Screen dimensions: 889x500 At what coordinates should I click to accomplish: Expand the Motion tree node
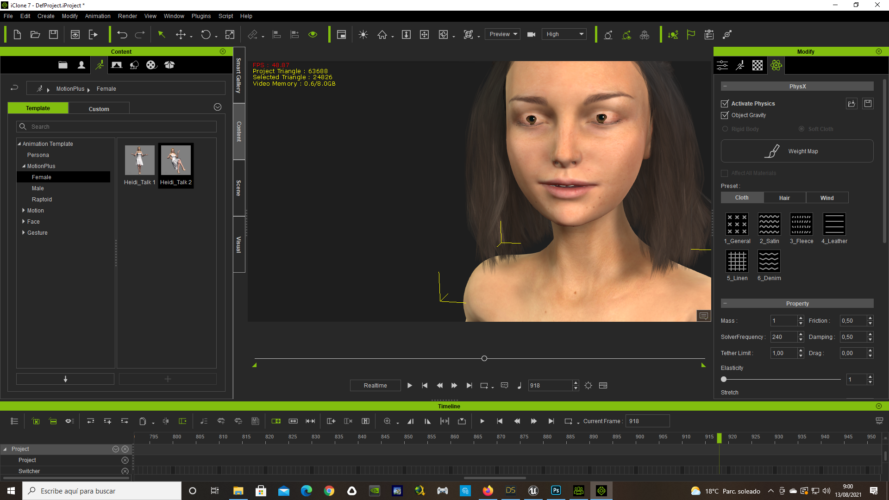coord(24,211)
